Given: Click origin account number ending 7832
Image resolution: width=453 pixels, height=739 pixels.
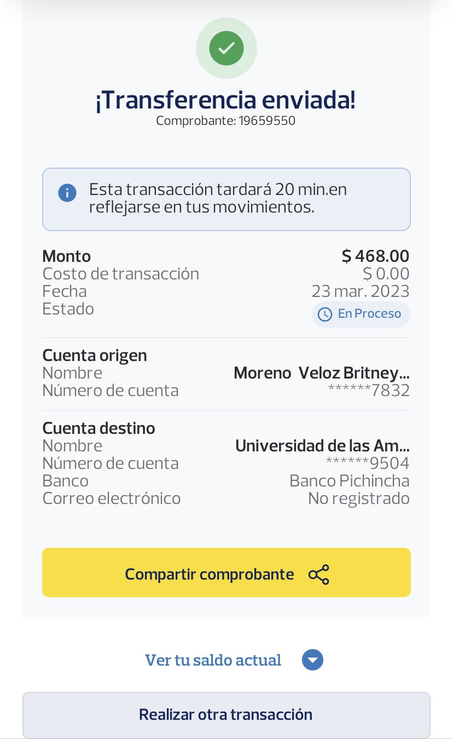Looking at the screenshot, I should [x=369, y=391].
